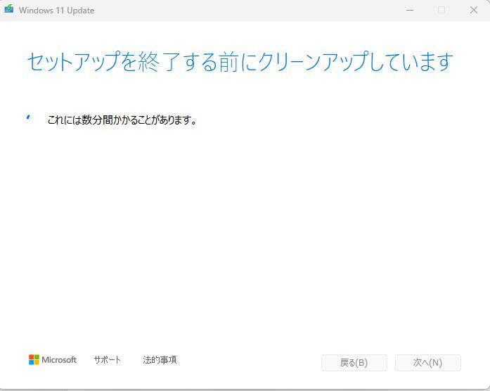Viewport: 490px width, 391px height.
Task: Open the サポート link
Action: coord(107,360)
